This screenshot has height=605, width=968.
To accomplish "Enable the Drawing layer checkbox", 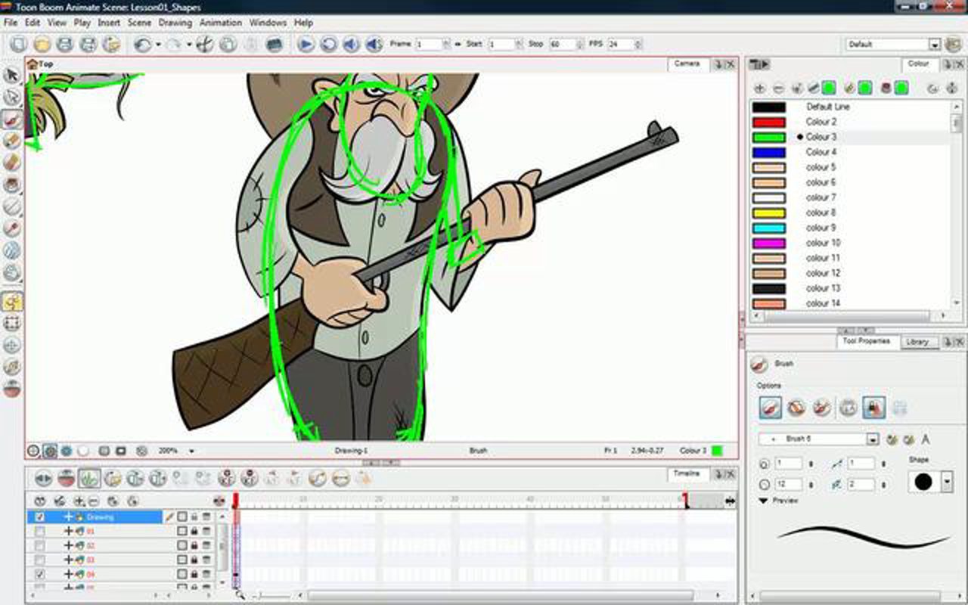I will (x=40, y=517).
